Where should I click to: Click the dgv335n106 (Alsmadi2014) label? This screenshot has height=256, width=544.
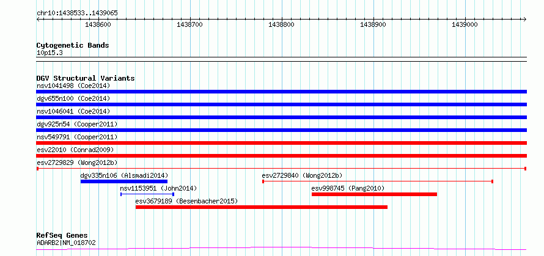(x=124, y=175)
